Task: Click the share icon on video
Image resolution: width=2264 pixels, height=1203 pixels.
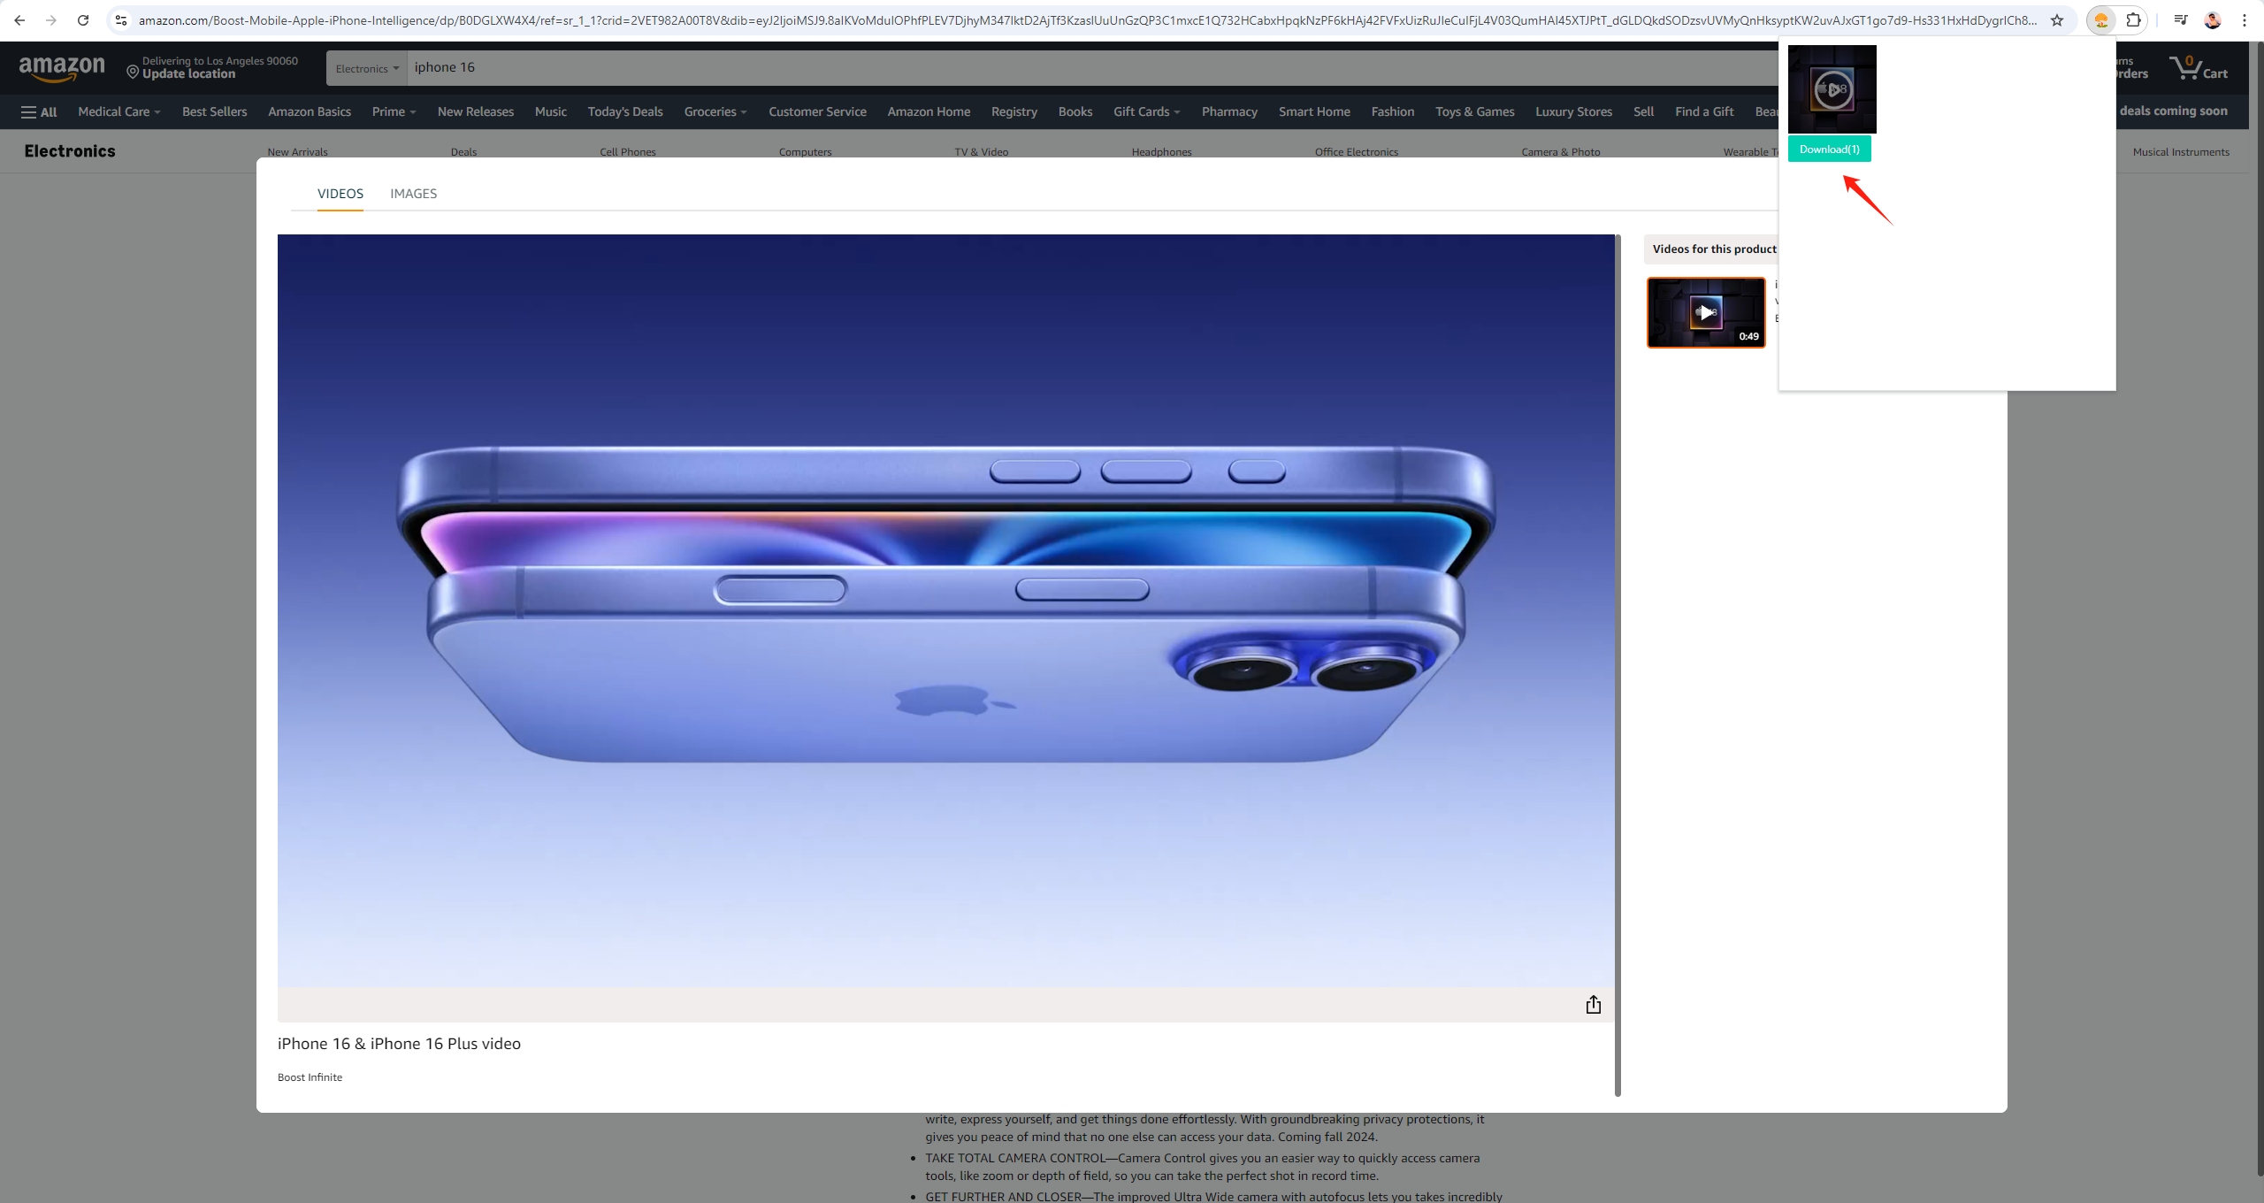Action: pos(1592,1004)
